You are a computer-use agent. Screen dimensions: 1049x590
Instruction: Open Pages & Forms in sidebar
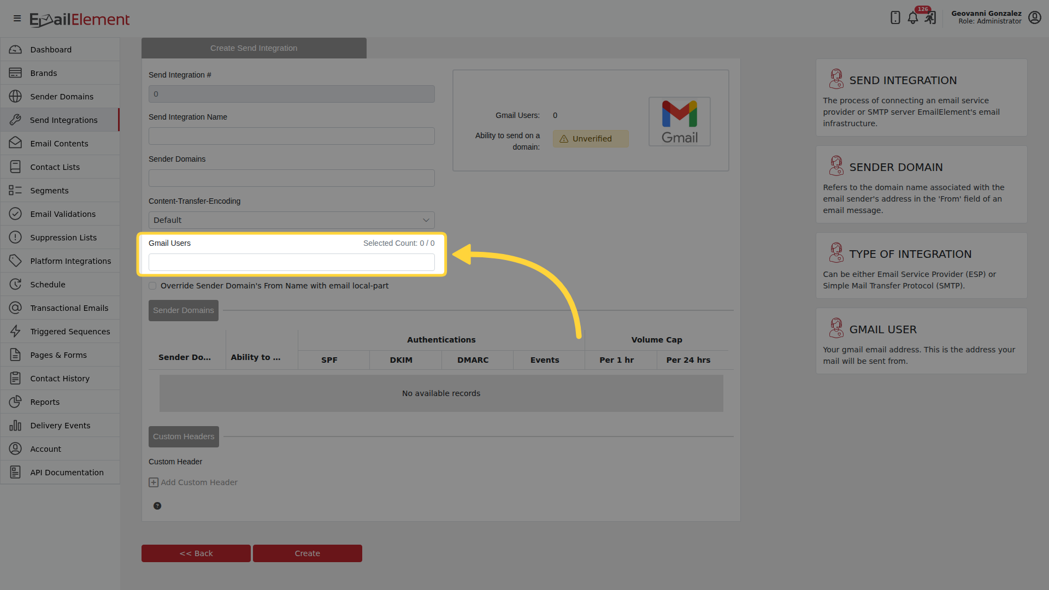(60, 355)
